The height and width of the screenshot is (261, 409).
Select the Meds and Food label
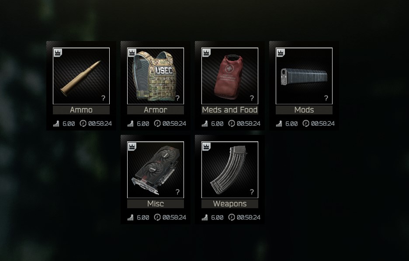pos(230,110)
